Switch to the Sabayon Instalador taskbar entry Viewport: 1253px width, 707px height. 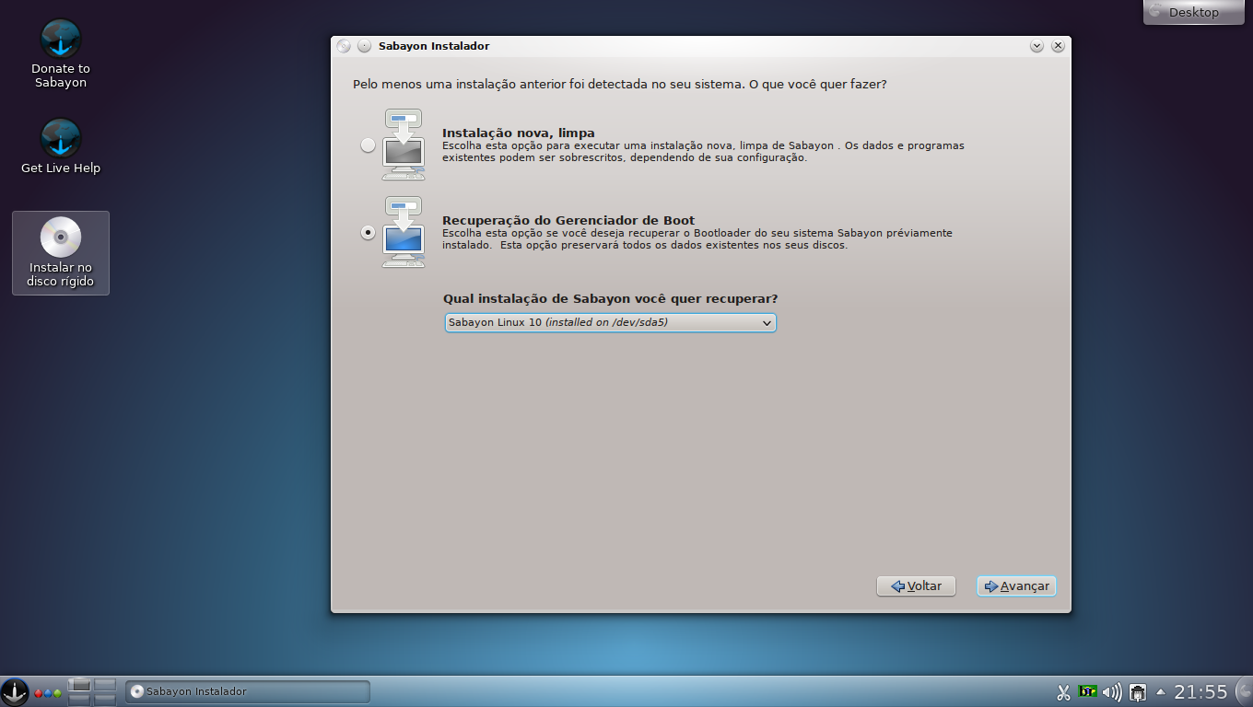248,691
